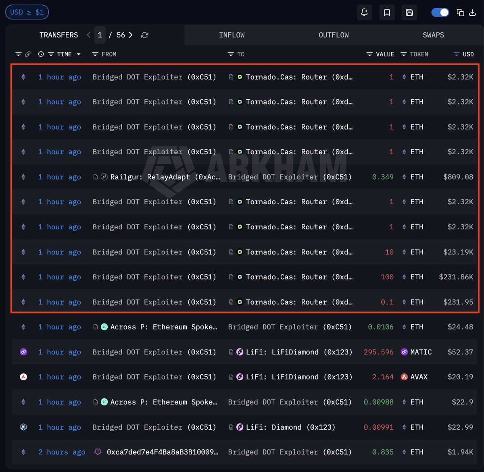This screenshot has height=472, width=484.
Task: Click the Polygon chain icon on MATIC row
Action: point(23,352)
